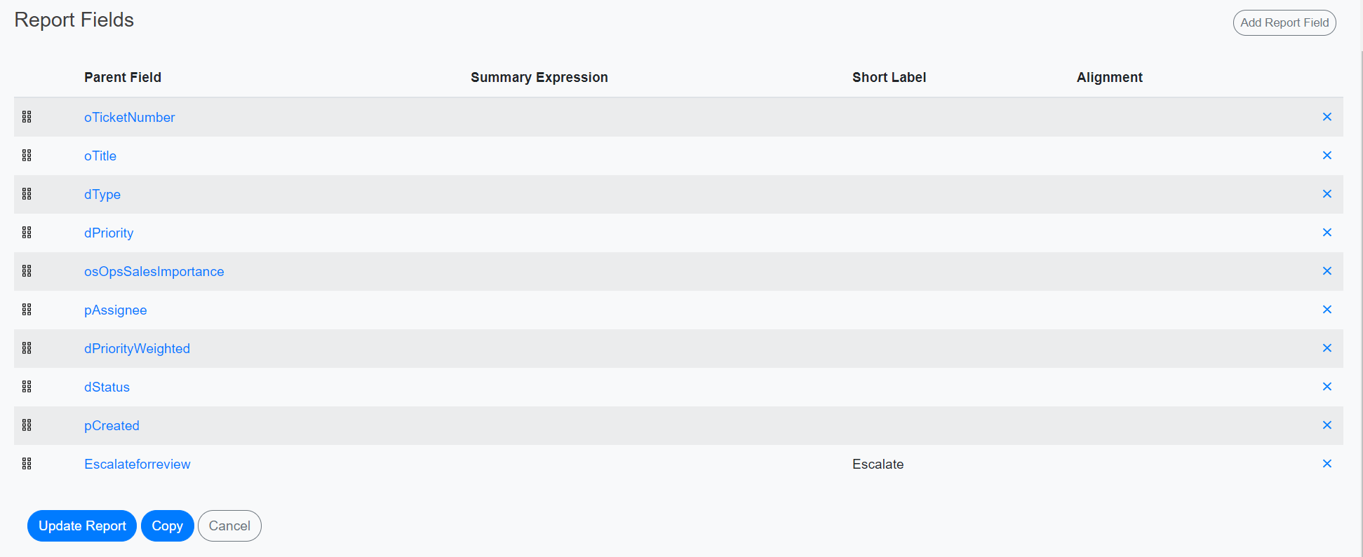1363x557 pixels.
Task: Click drag handle for dPriorityWeighted row
Action: tap(27, 348)
